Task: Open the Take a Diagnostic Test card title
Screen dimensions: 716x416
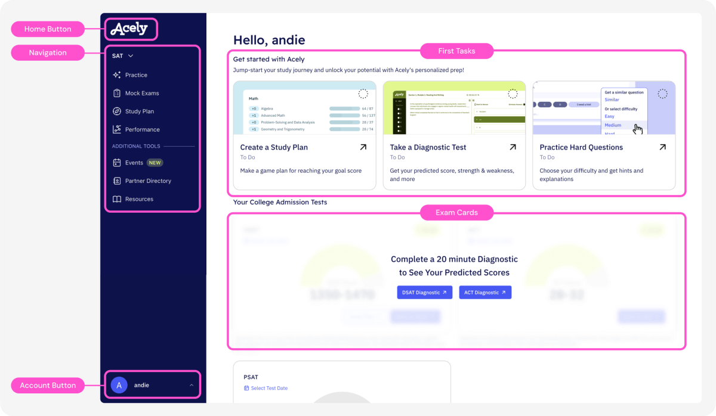Action: pos(428,147)
